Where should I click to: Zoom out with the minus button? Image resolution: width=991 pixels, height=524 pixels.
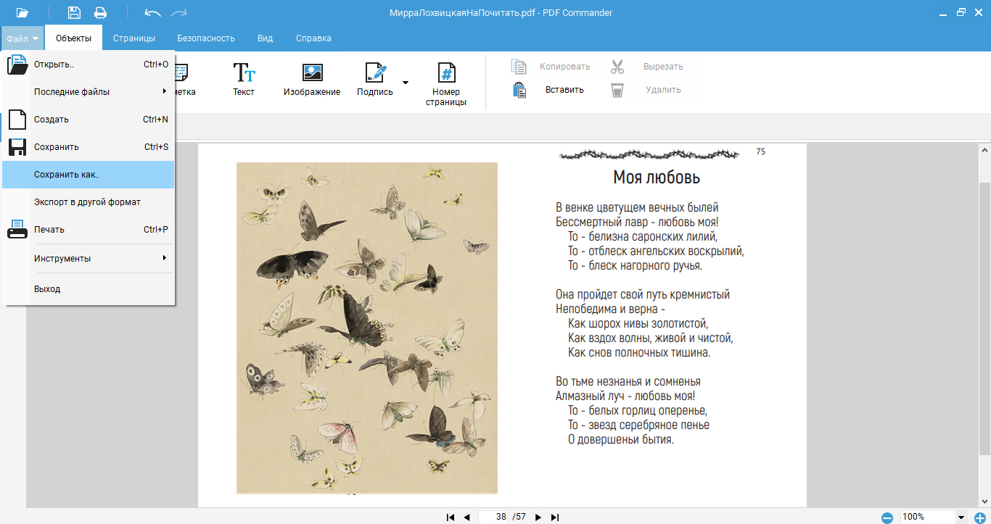coord(887,517)
